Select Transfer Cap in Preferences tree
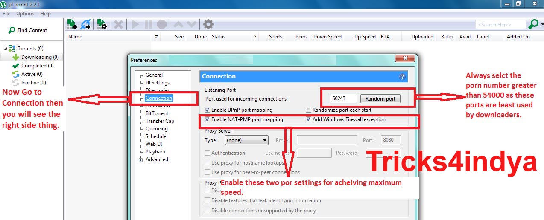This screenshot has height=220, width=544. point(160,121)
